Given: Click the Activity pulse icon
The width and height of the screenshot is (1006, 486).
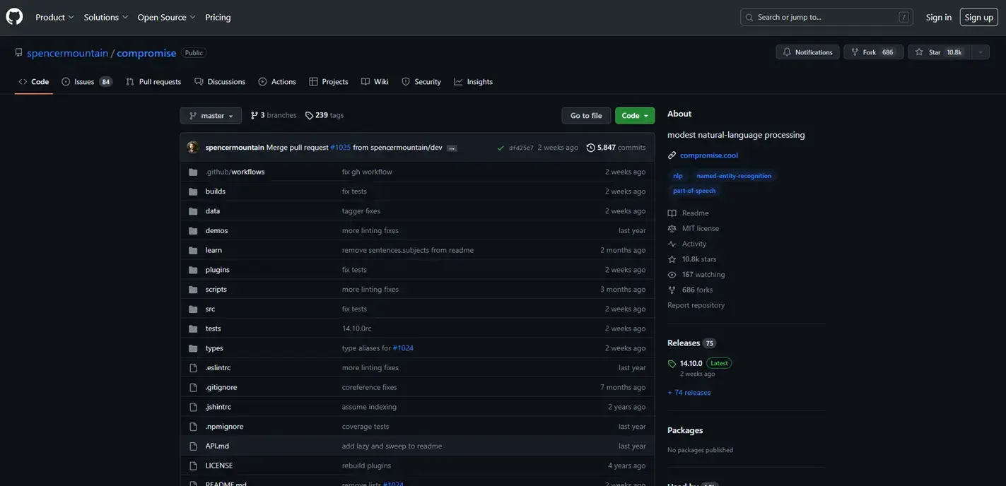Looking at the screenshot, I should (x=672, y=244).
